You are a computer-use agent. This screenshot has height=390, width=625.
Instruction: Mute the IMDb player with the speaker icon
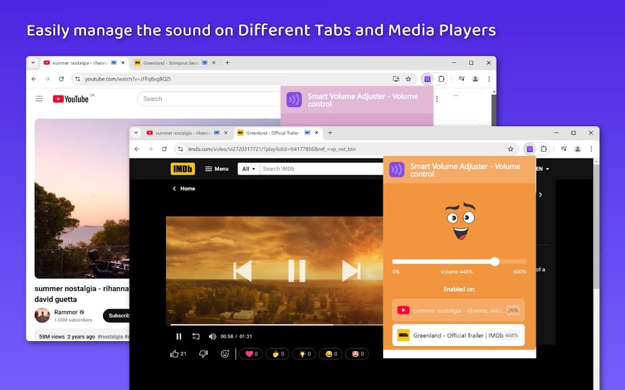(x=212, y=336)
